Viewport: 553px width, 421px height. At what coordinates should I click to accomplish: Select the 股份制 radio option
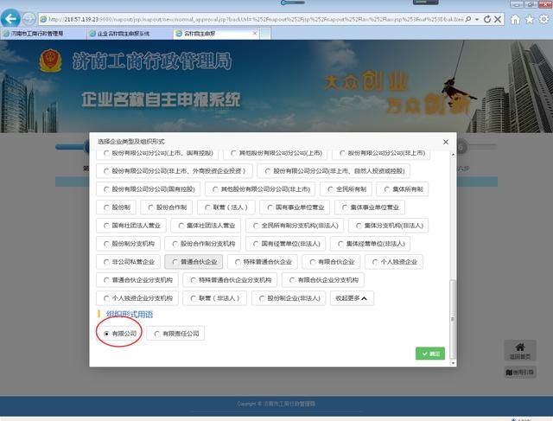coord(116,207)
